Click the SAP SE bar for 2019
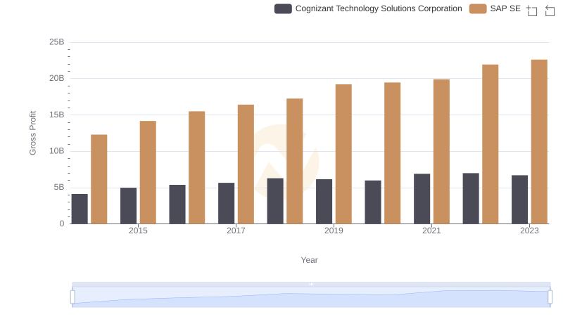Image resolution: width=563 pixels, height=324 pixels. (343, 154)
